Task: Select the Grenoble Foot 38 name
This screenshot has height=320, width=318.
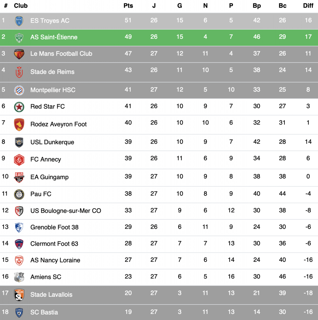Action: click(54, 227)
